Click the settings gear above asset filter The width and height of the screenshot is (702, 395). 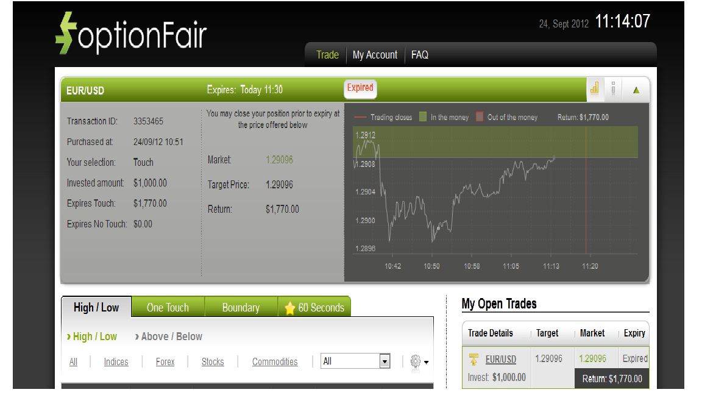(x=414, y=361)
